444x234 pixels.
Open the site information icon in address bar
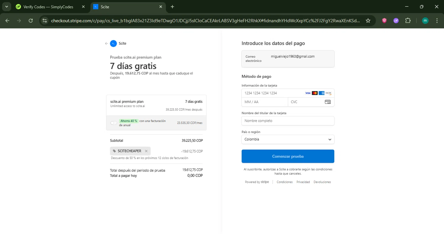(x=45, y=20)
